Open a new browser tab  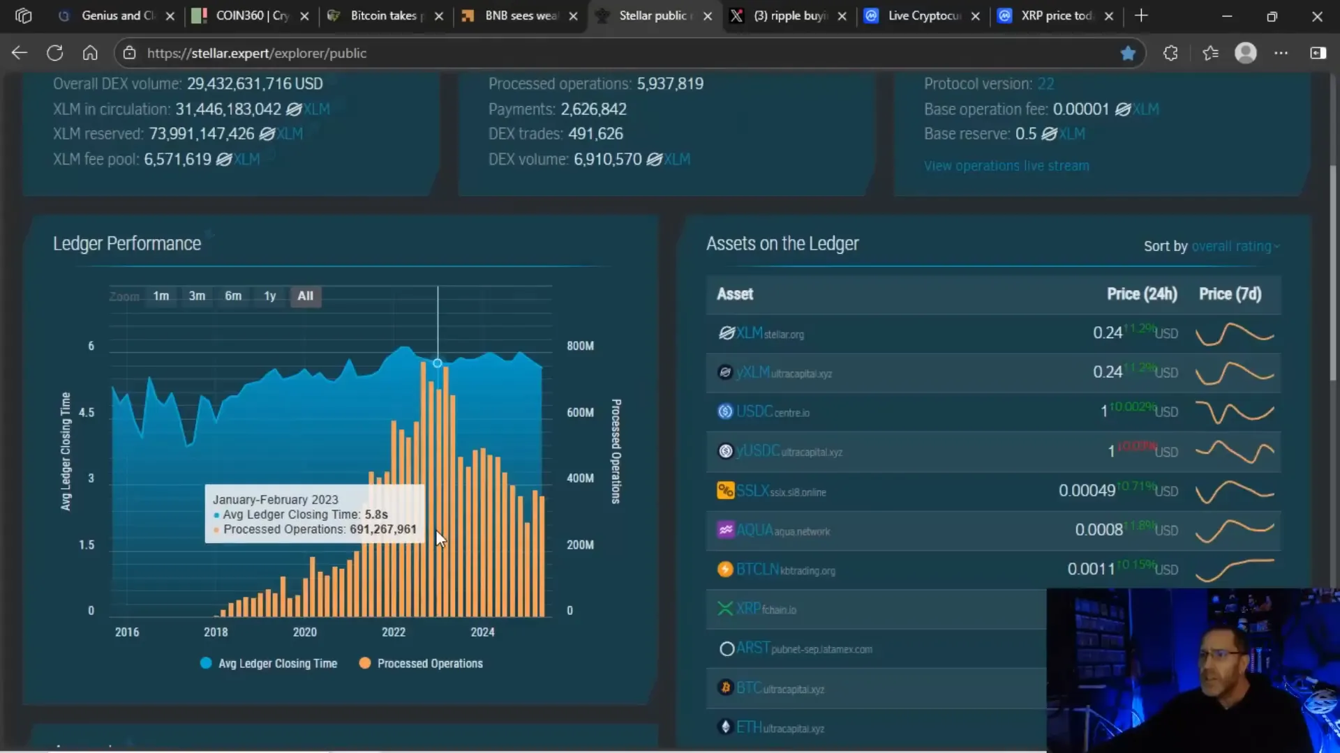pos(1141,15)
